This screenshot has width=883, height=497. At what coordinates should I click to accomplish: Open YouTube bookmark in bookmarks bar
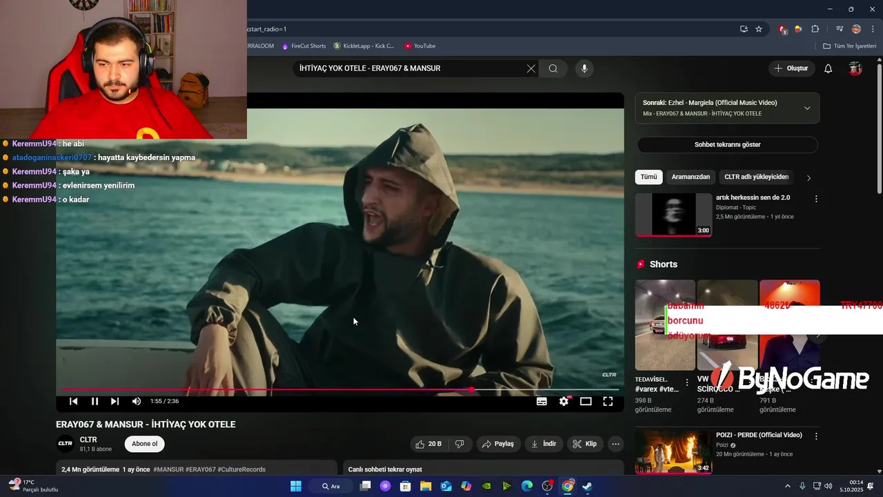coord(420,46)
